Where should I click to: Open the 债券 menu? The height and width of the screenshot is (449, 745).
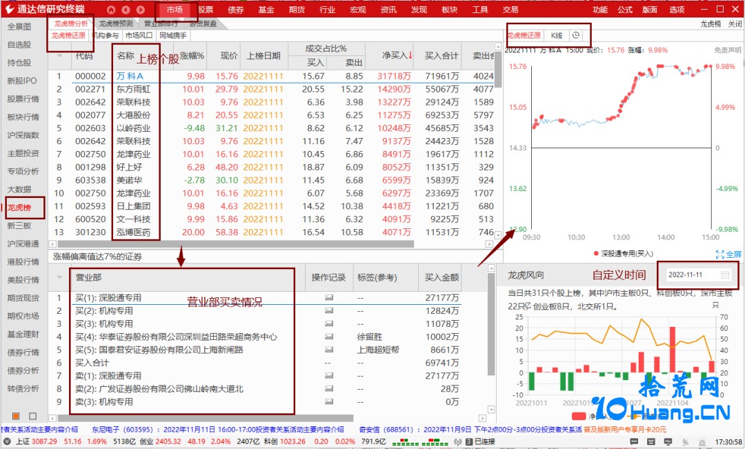236,10
